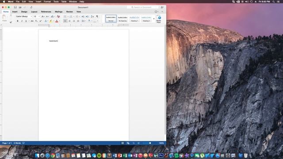The height and width of the screenshot is (159, 283).
Task: Toggle Subscript formatting
Action: click(x=36, y=21)
